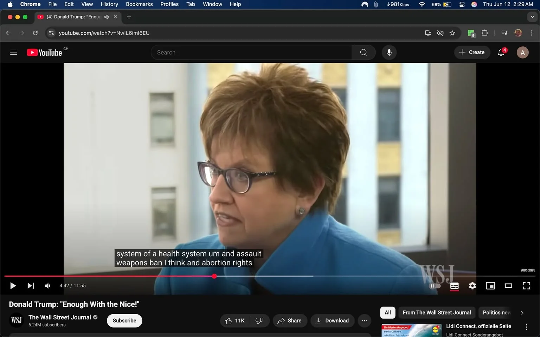Open media controls icon in toolbar
540x337 pixels.
pyautogui.click(x=504, y=33)
